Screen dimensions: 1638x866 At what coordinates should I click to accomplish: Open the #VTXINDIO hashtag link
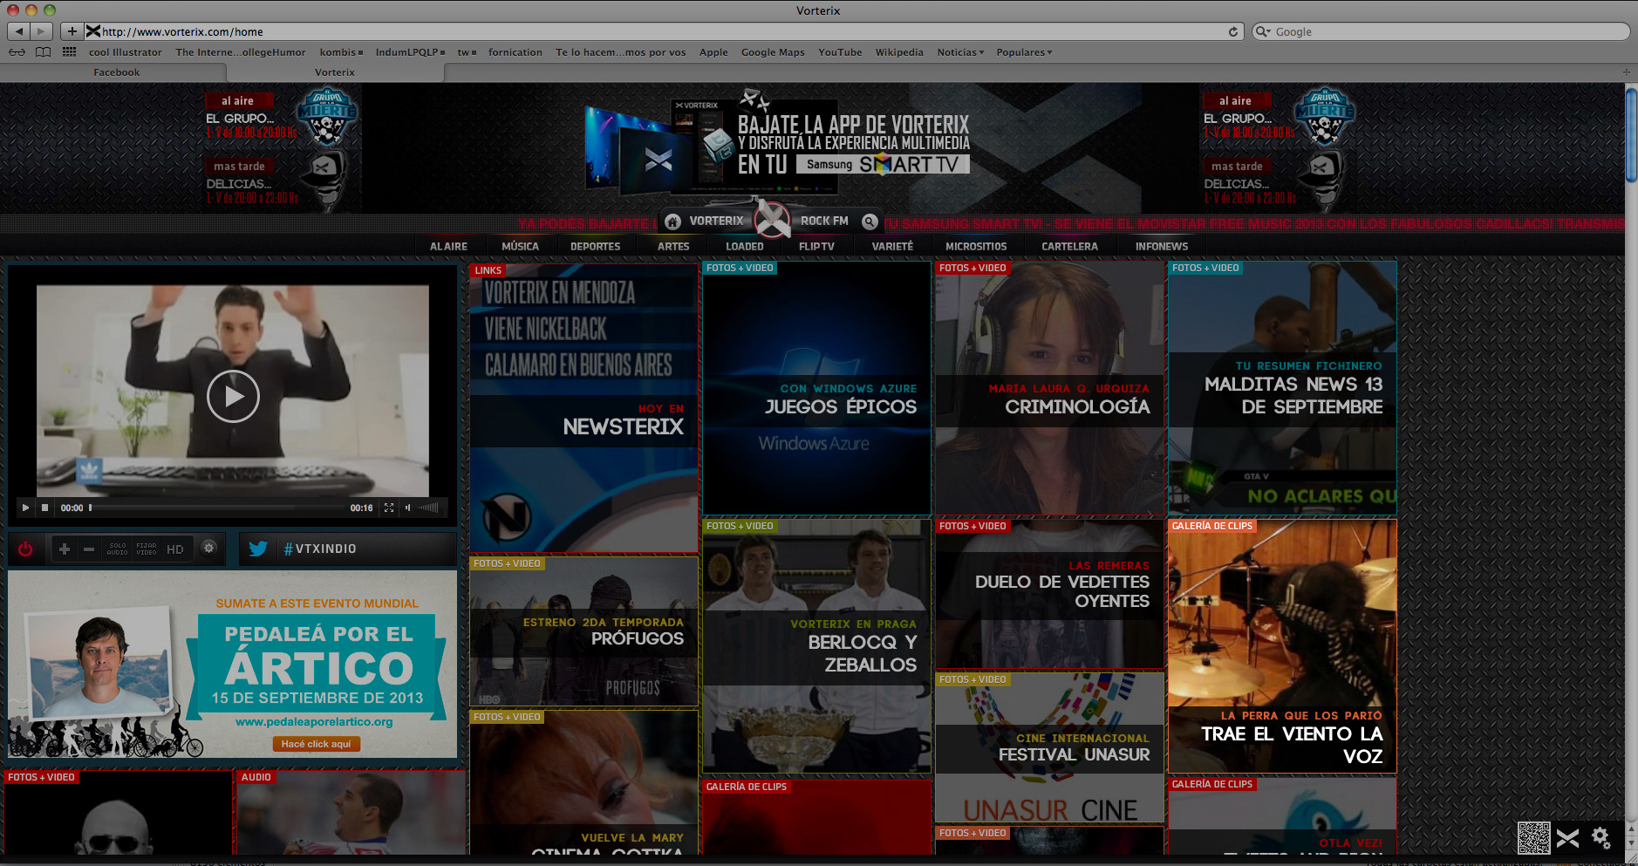click(x=320, y=549)
